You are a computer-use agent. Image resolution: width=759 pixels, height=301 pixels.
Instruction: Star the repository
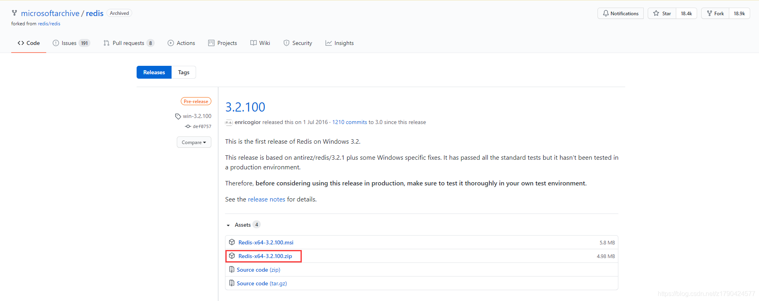tap(662, 13)
